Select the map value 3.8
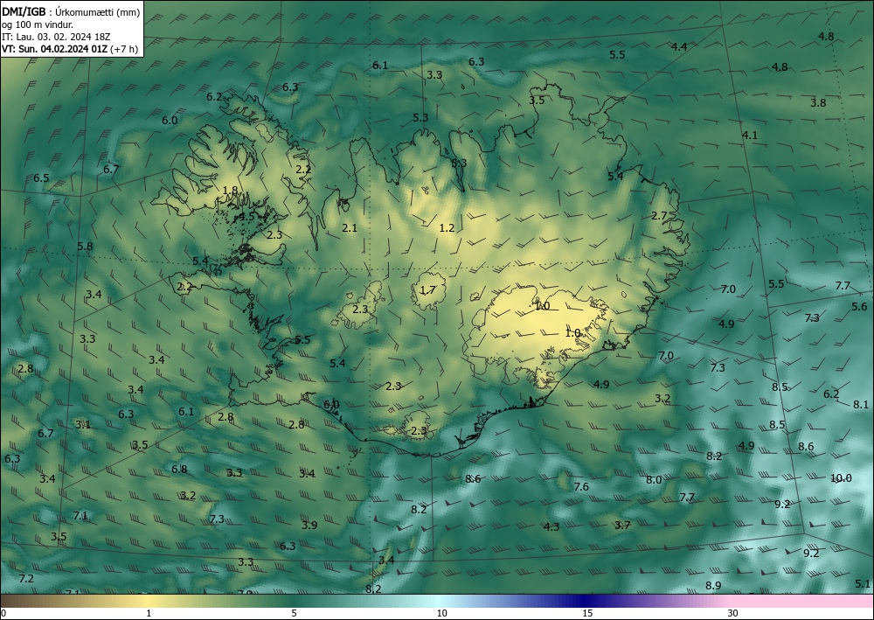The width and height of the screenshot is (874, 620). [818, 102]
